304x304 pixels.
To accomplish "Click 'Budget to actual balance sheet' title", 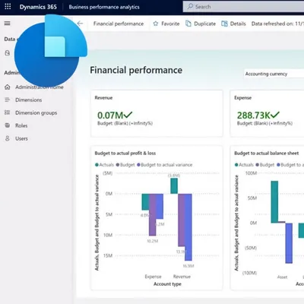I will click(267, 154).
